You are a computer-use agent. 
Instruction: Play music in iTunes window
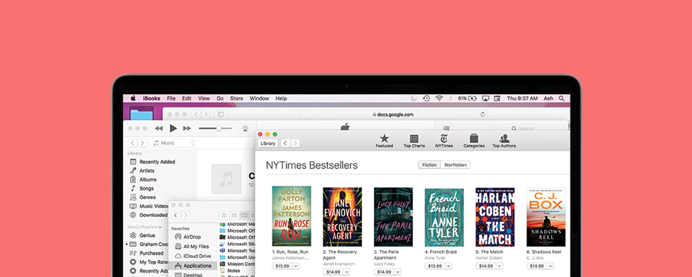pos(173,128)
